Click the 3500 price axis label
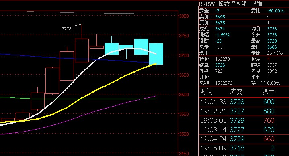This screenshot has height=156, width=289. coord(184,134)
